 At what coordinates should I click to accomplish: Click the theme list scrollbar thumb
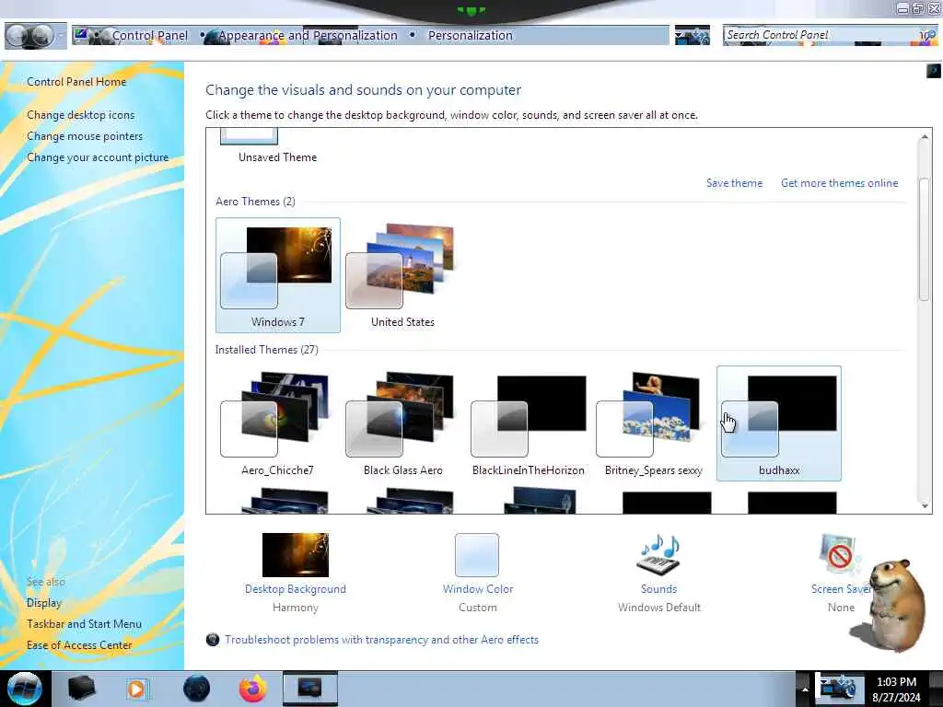pyautogui.click(x=925, y=239)
